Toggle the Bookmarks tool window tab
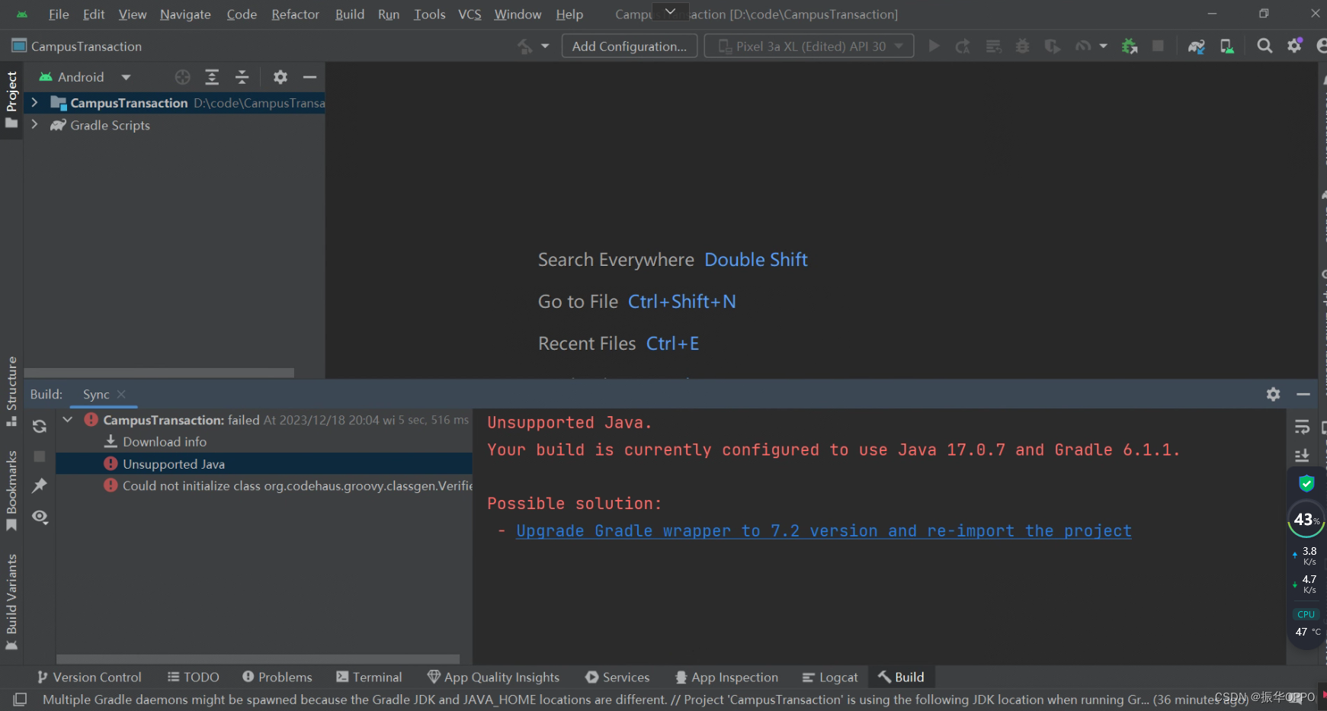 tap(11, 490)
